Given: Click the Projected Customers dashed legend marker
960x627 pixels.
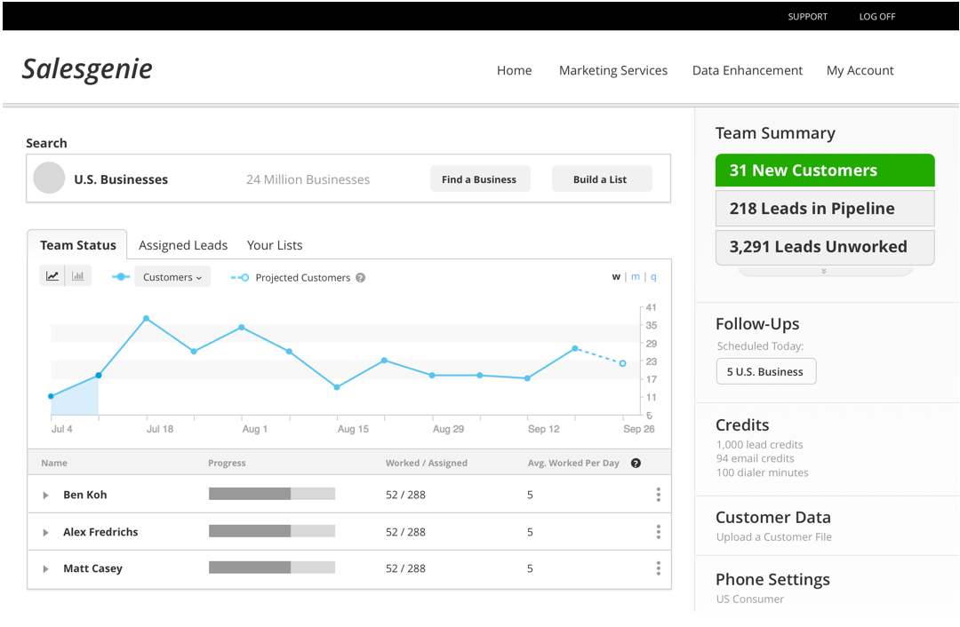Looking at the screenshot, I should [240, 278].
